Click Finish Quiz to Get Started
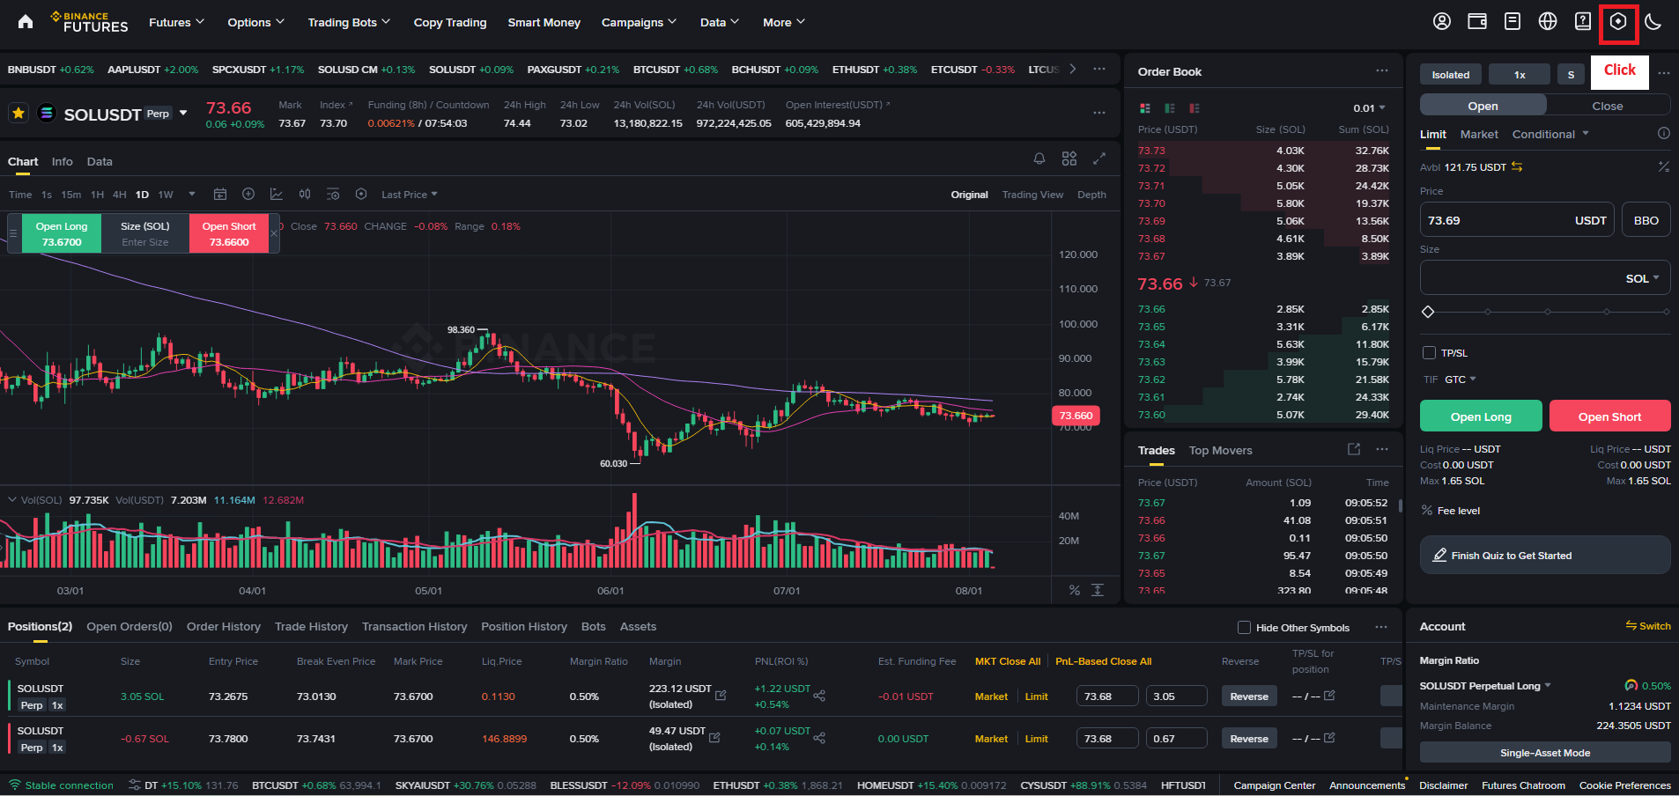 click(x=1545, y=555)
